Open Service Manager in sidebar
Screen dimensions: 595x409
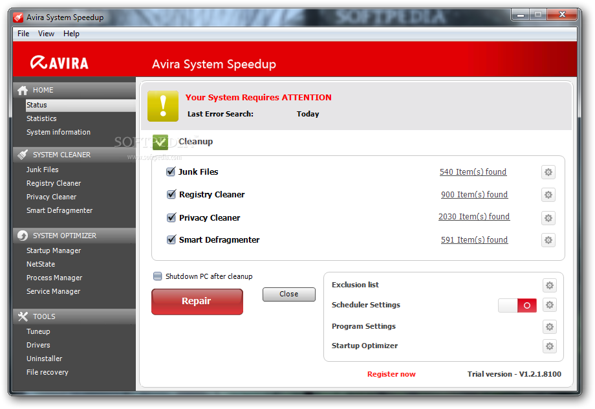pyautogui.click(x=53, y=291)
